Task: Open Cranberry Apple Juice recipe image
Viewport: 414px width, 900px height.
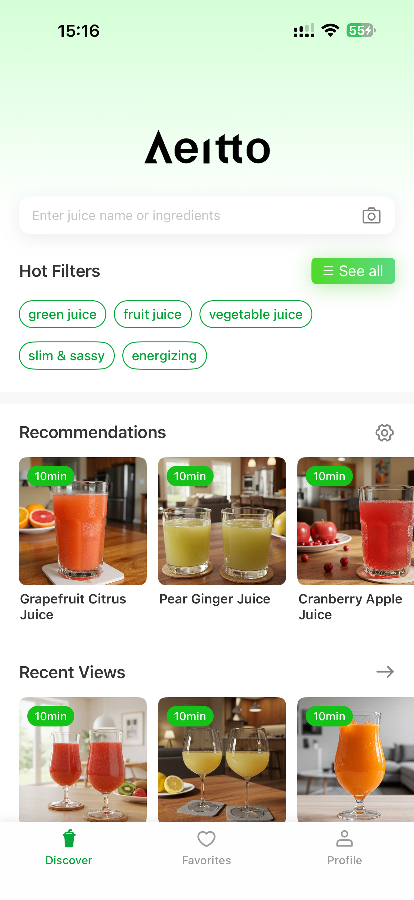Action: 355,521
